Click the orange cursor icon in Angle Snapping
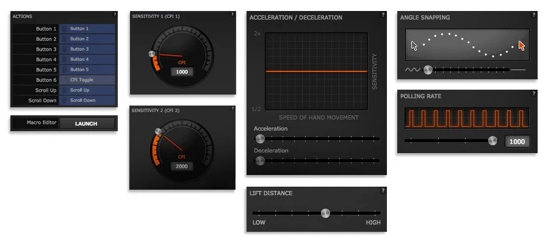The height and width of the screenshot is (244, 548). (521, 46)
